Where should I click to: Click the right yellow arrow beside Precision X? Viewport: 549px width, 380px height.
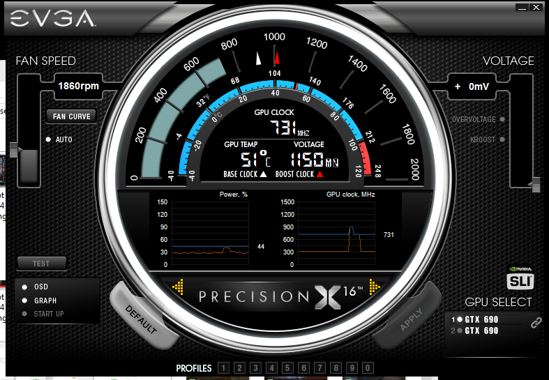[x=375, y=287]
